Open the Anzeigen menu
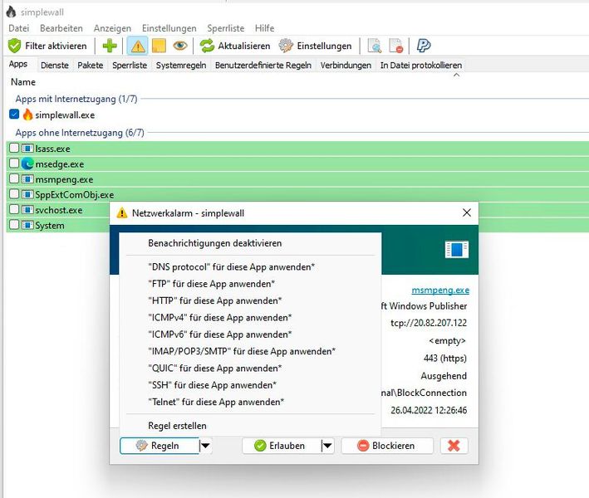589x498 pixels. click(112, 28)
